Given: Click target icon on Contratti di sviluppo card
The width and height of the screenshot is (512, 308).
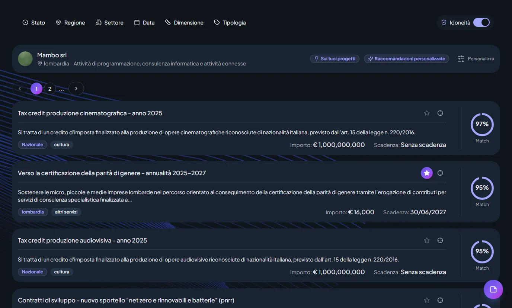Looking at the screenshot, I should [440, 300].
